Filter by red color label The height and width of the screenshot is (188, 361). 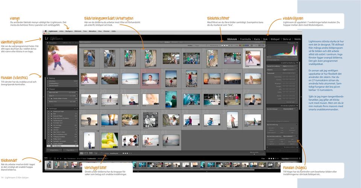click(240, 45)
